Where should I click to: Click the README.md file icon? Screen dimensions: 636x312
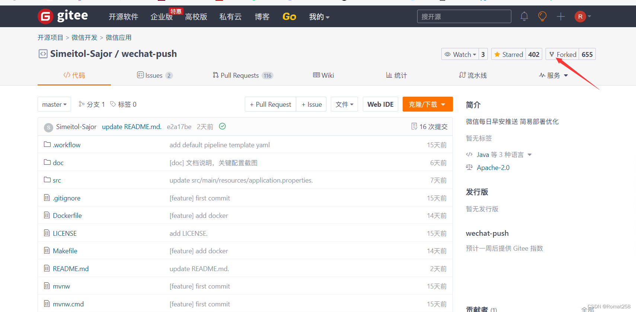[47, 268]
